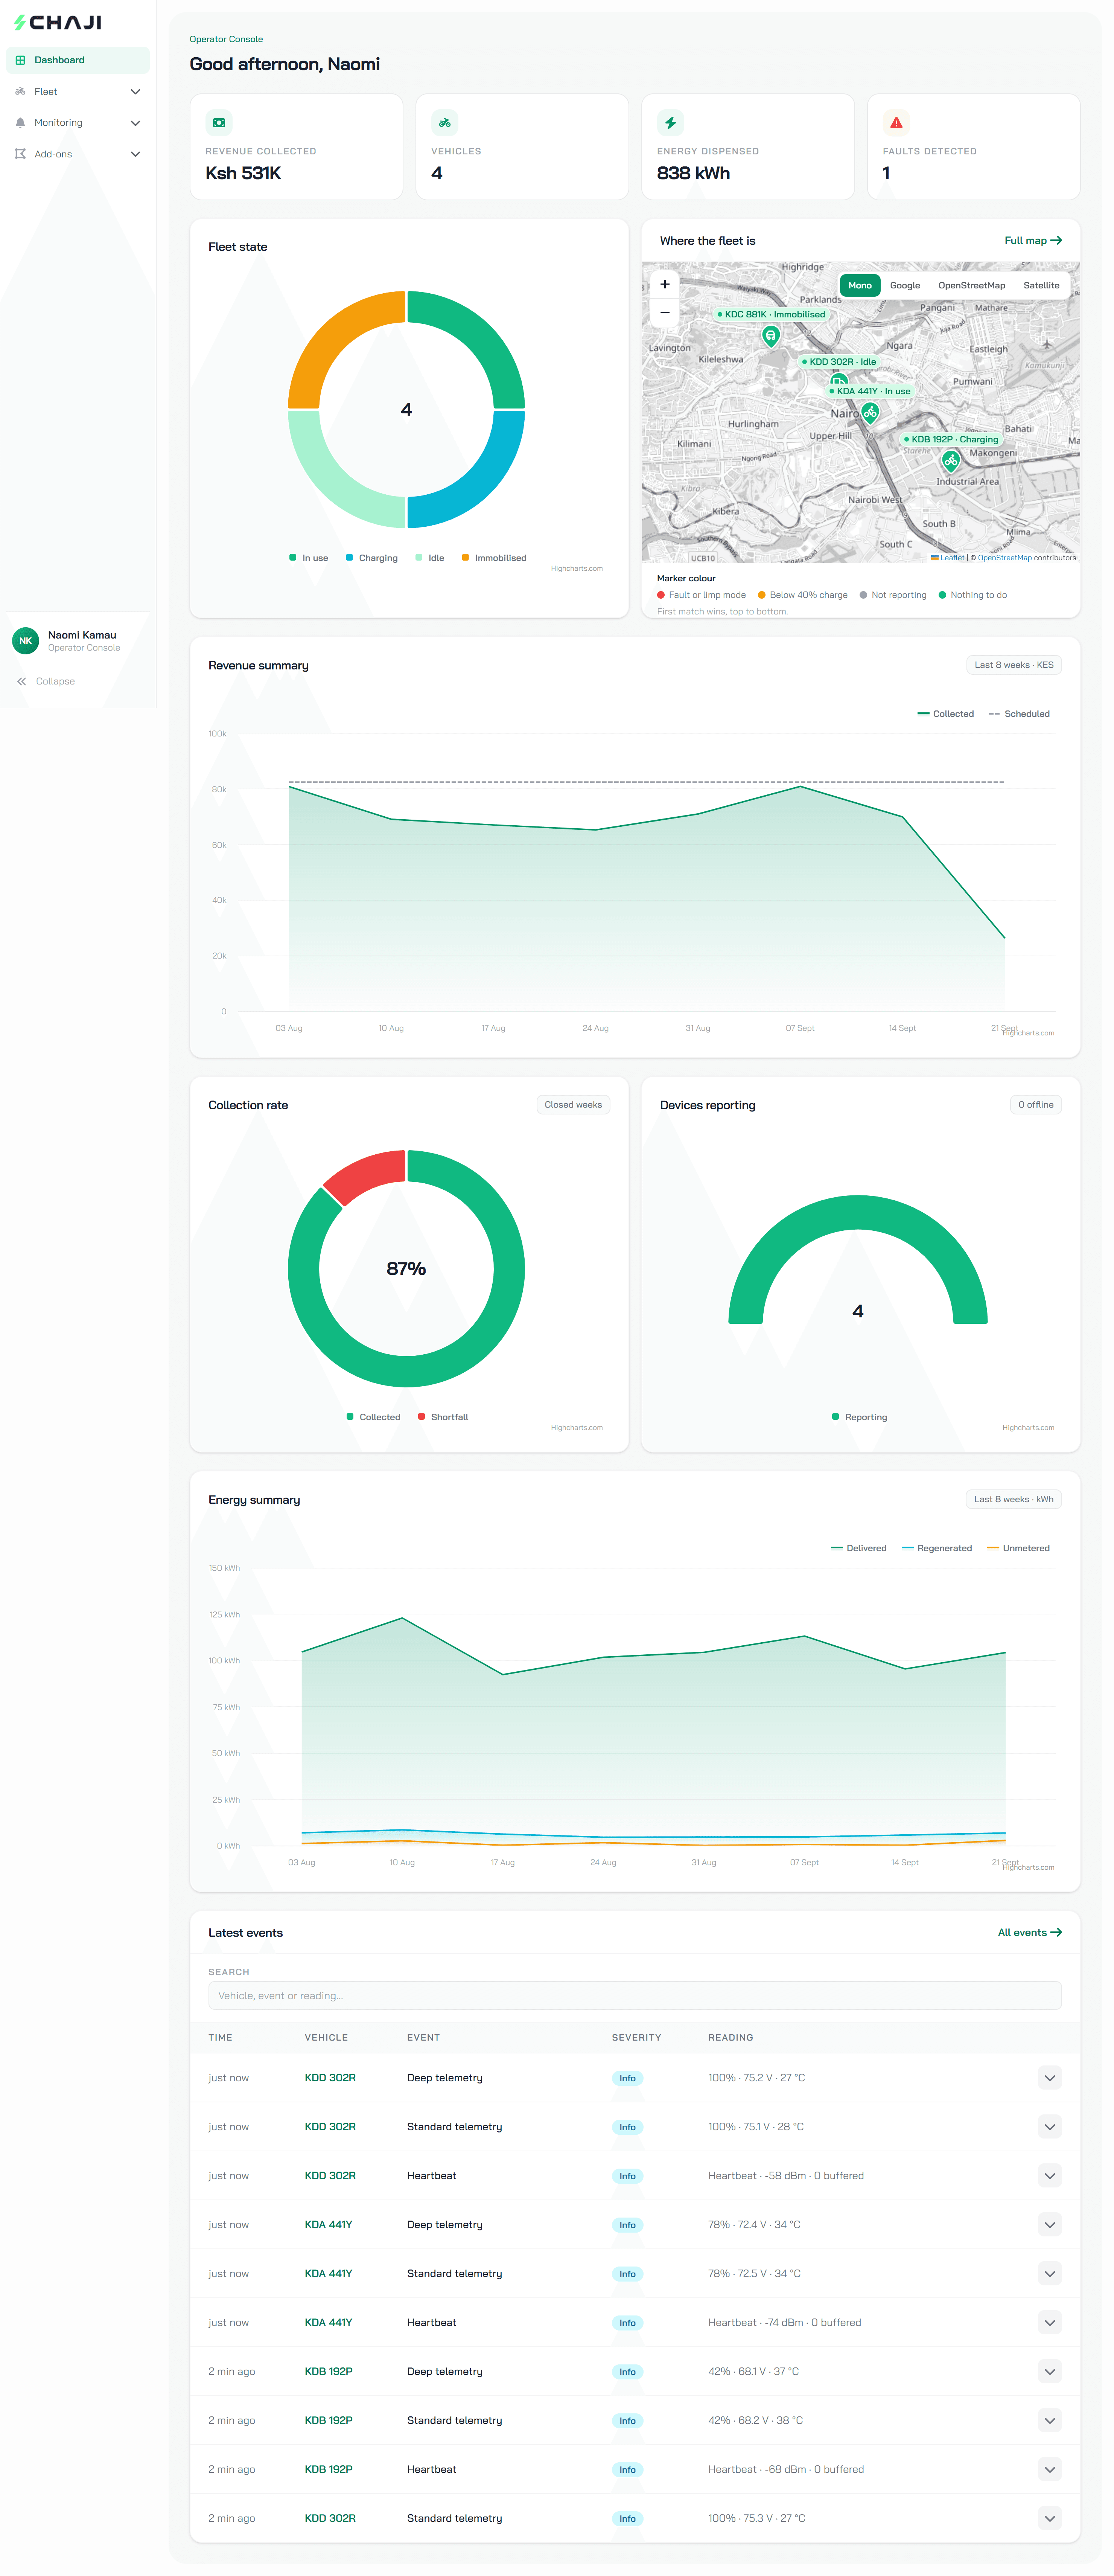
Task: Zoom out on the fleet map
Action: 665,313
